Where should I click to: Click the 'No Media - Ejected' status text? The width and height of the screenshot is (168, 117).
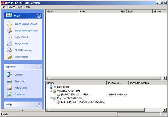[x=117, y=95]
